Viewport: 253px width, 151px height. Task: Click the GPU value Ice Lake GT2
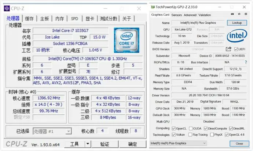pyautogui.click(x=183, y=29)
